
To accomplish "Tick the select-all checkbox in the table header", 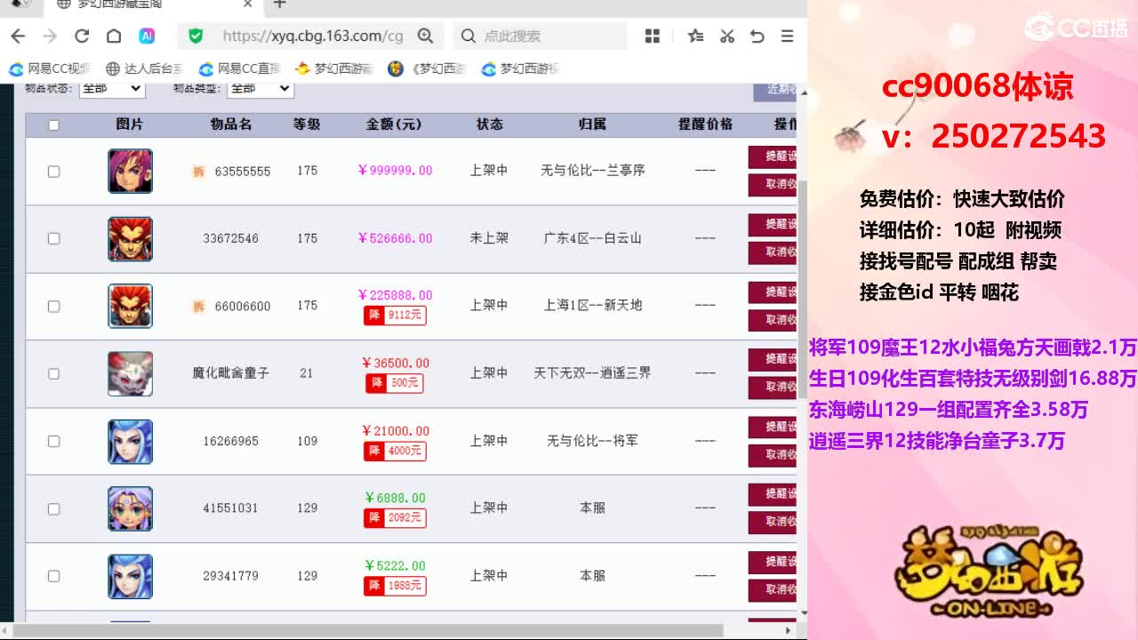I will [53, 125].
